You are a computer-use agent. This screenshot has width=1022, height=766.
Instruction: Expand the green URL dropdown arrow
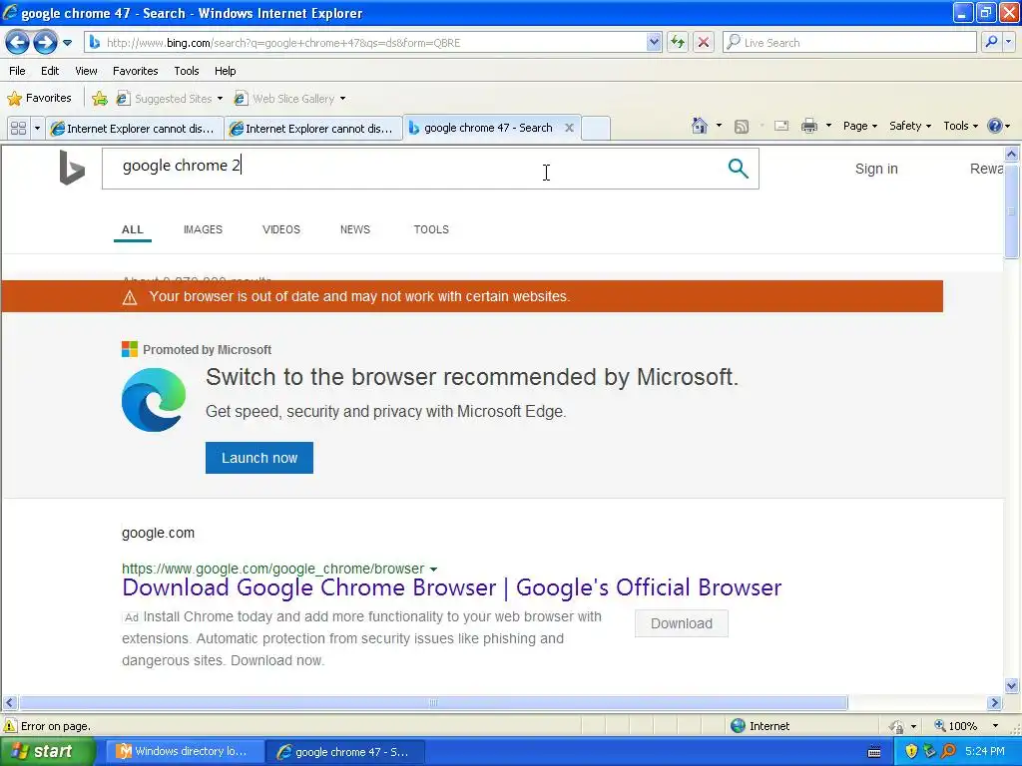pos(433,570)
